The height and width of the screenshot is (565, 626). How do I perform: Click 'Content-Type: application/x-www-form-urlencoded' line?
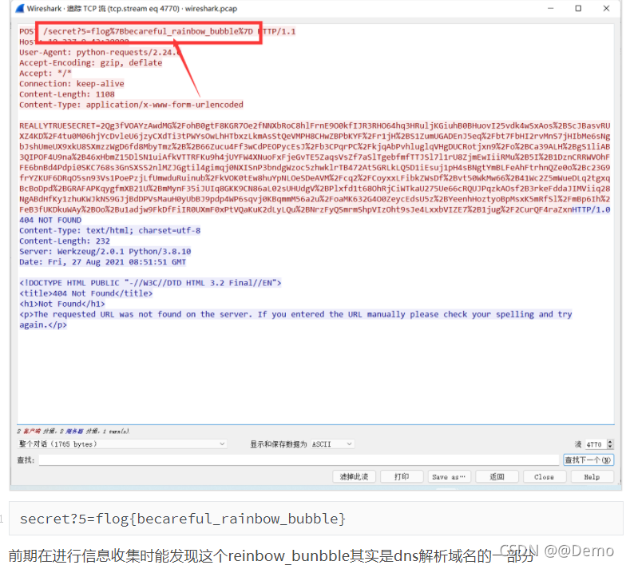pos(131,105)
